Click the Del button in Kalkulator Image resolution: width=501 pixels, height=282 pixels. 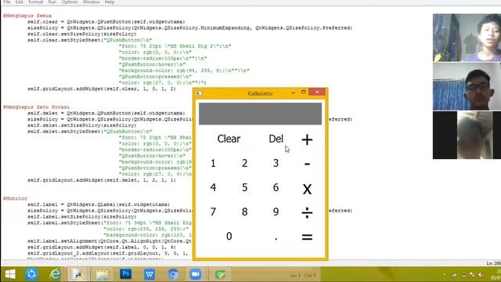tap(276, 139)
